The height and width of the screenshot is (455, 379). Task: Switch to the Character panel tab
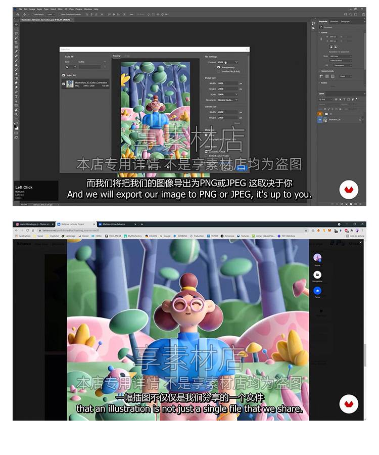[x=334, y=21]
